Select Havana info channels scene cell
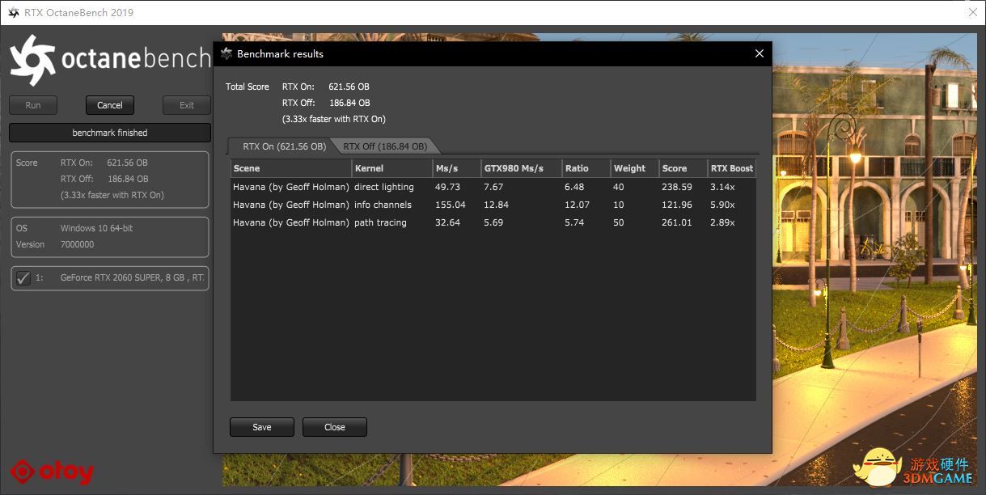 pyautogui.click(x=291, y=205)
